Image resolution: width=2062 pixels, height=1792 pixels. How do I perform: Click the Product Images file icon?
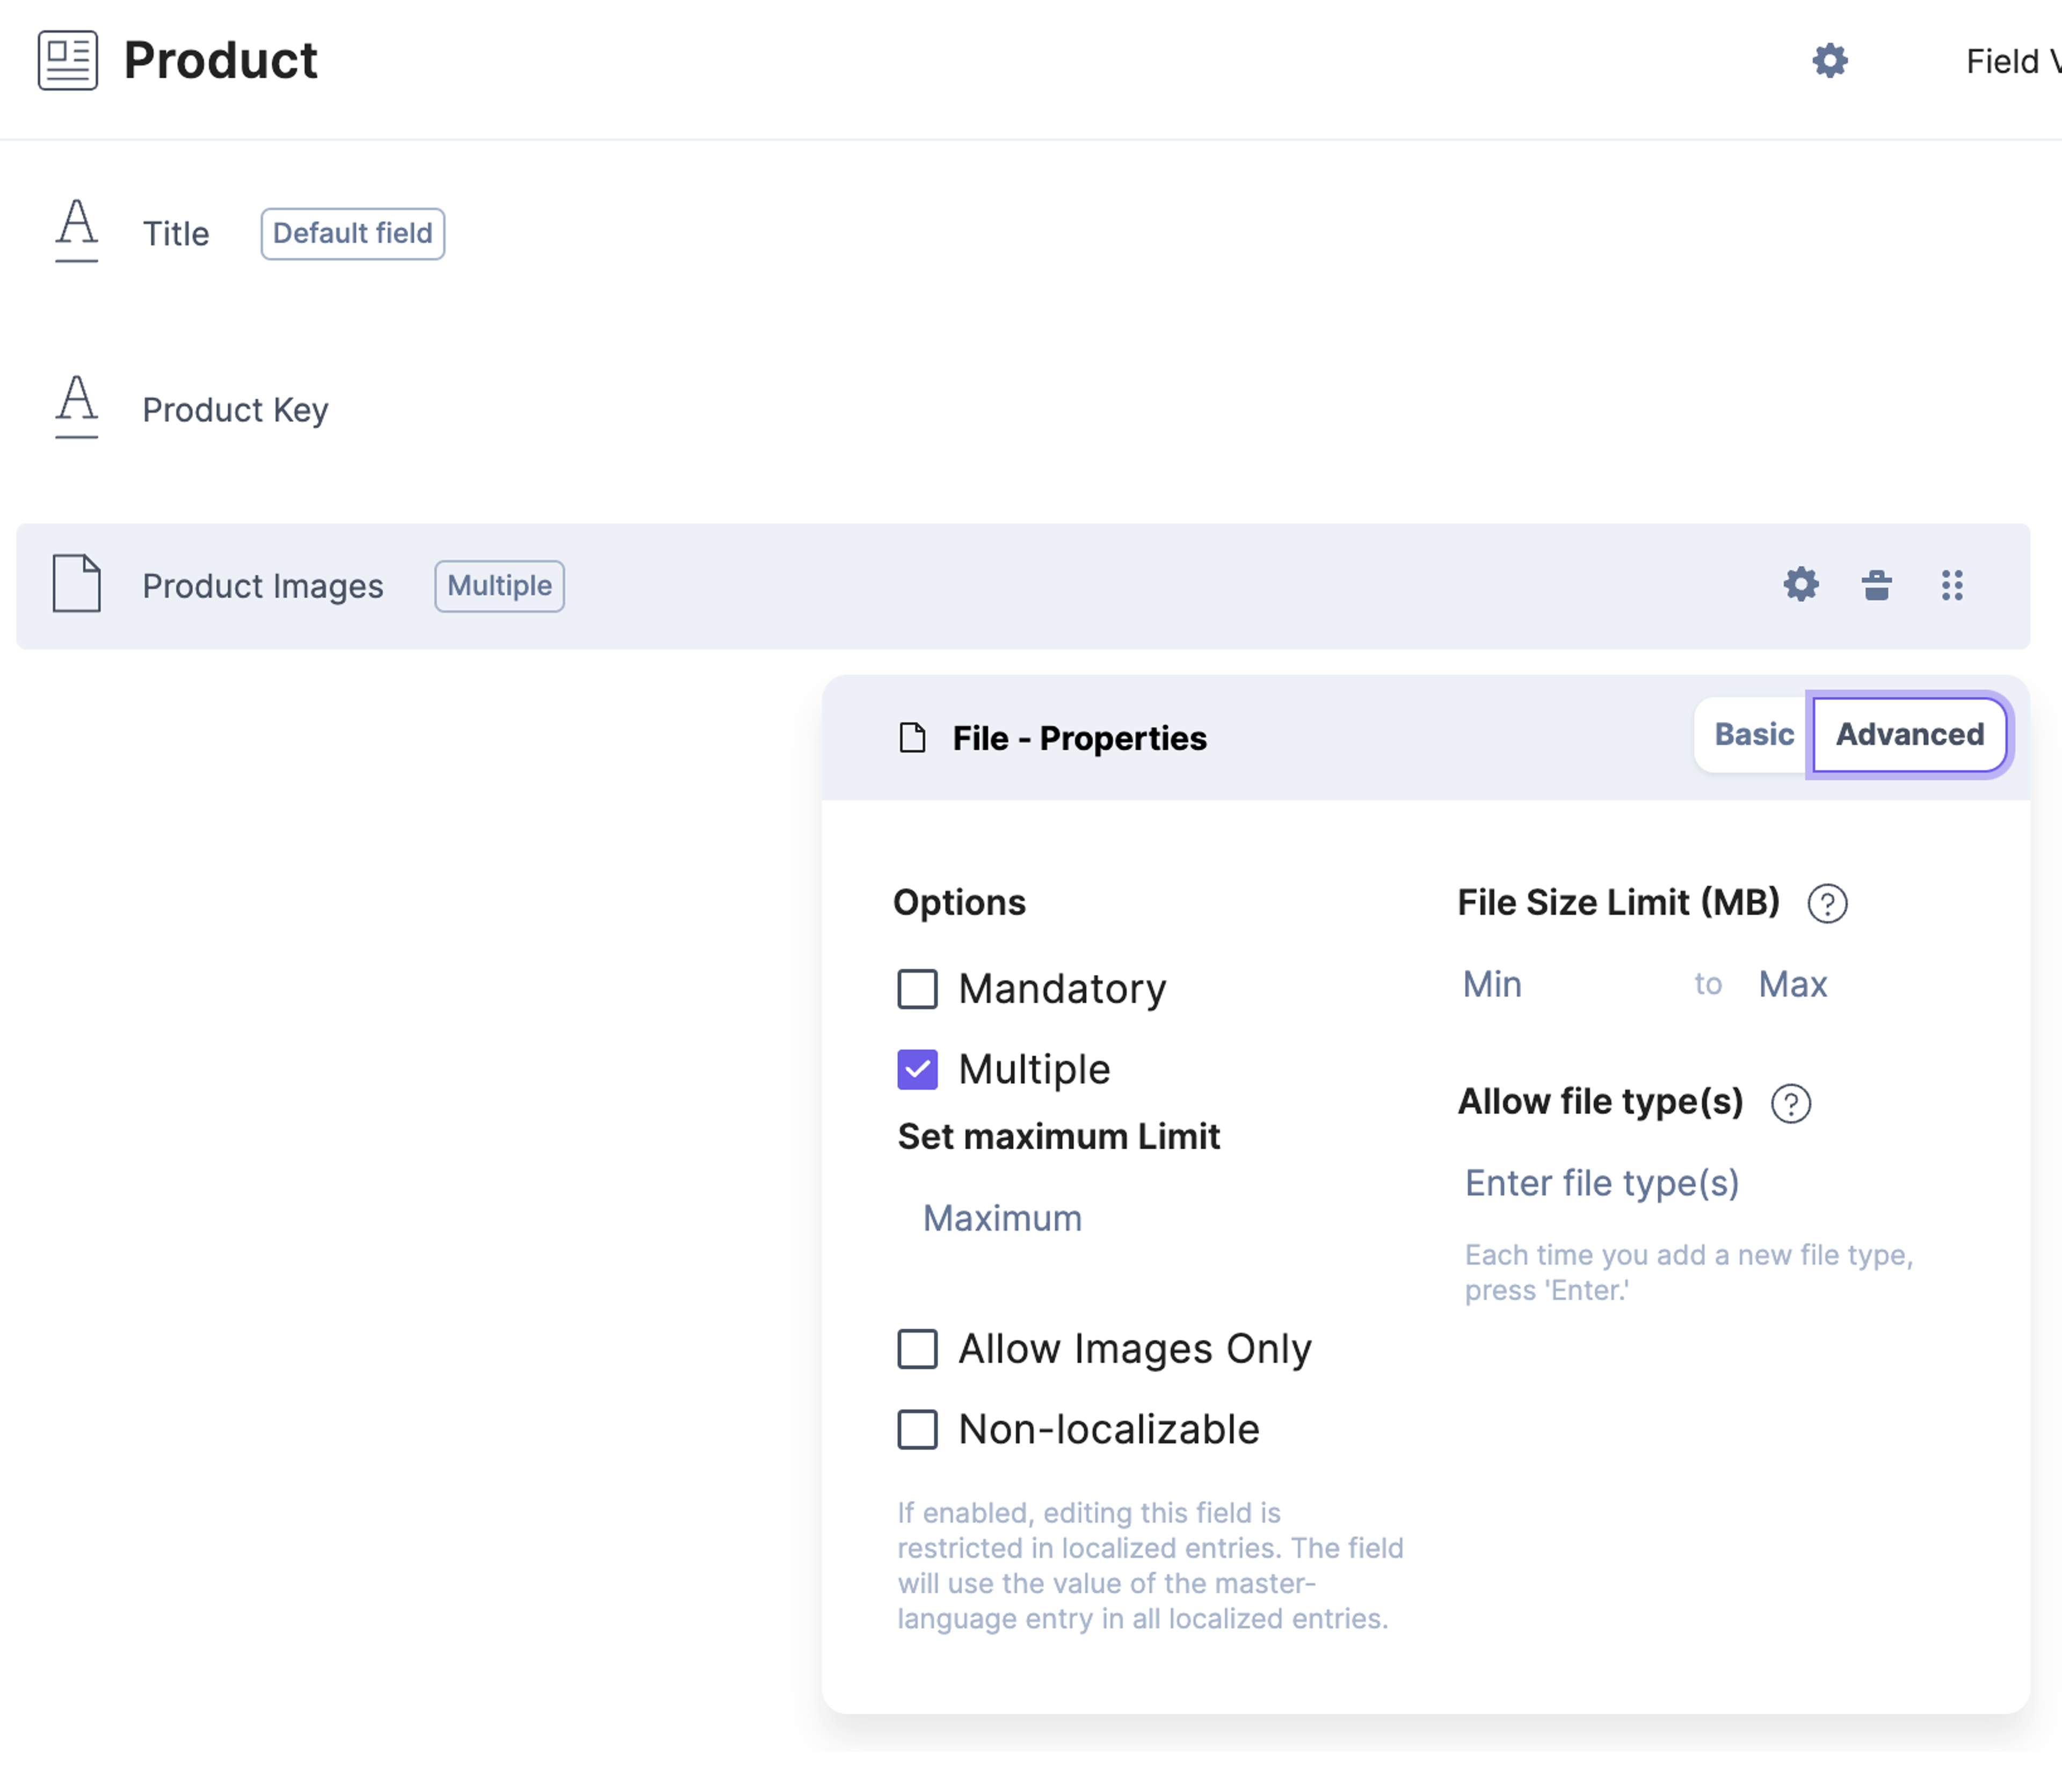click(77, 583)
